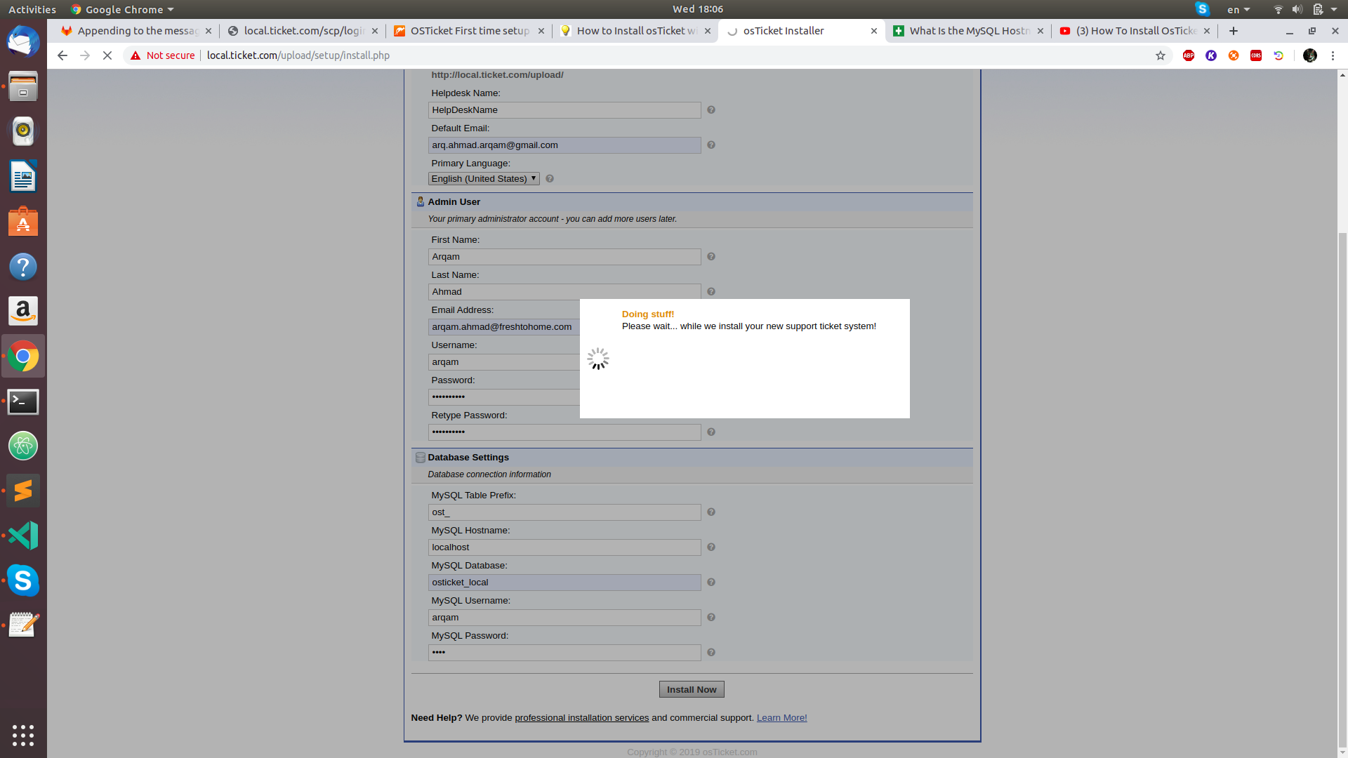Switch to OSTicket First time setup tab
The height and width of the screenshot is (758, 1348).
point(469,31)
